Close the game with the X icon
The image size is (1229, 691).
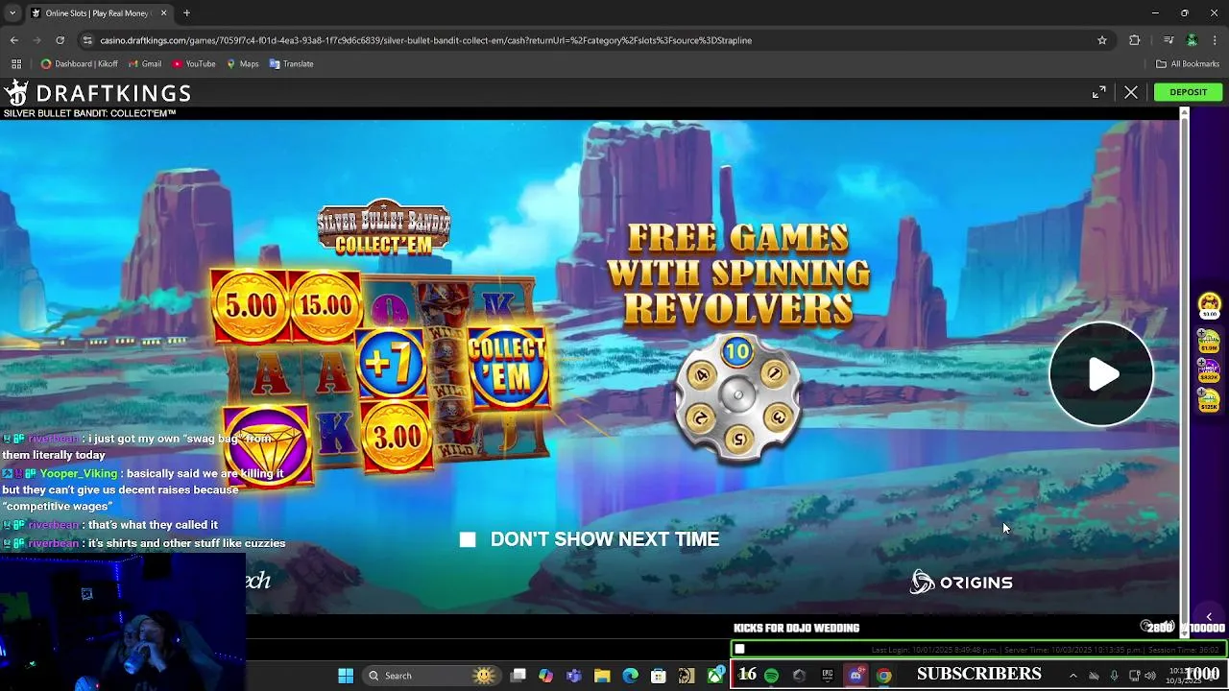pos(1131,92)
